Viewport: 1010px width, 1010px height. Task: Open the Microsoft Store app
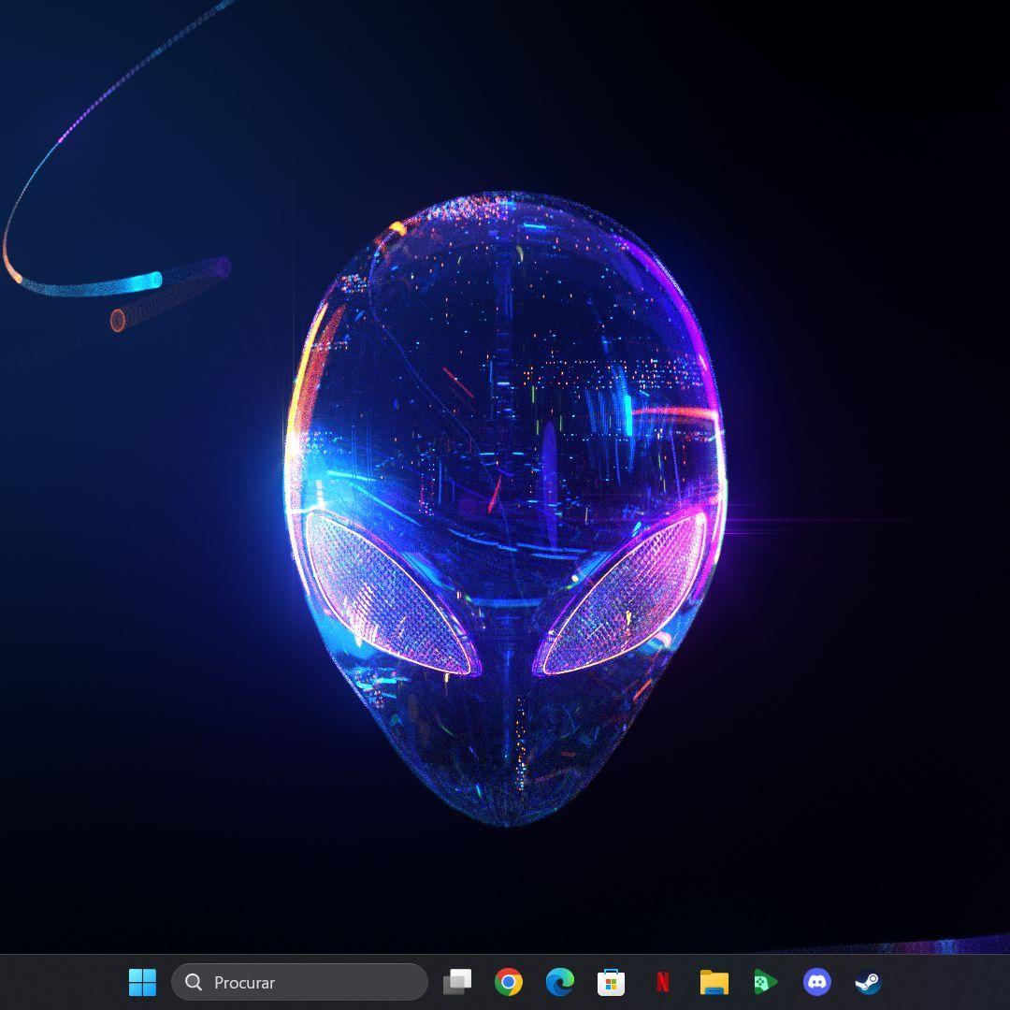[x=611, y=982]
